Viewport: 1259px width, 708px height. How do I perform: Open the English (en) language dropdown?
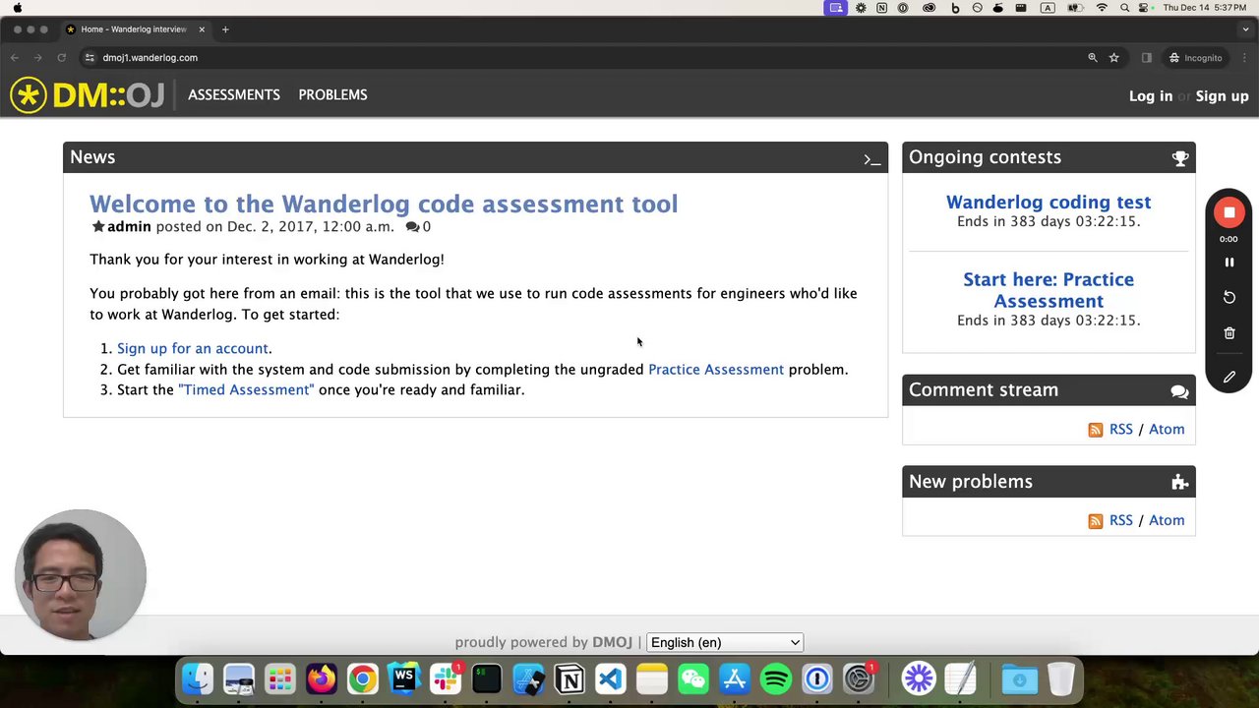pyautogui.click(x=725, y=642)
